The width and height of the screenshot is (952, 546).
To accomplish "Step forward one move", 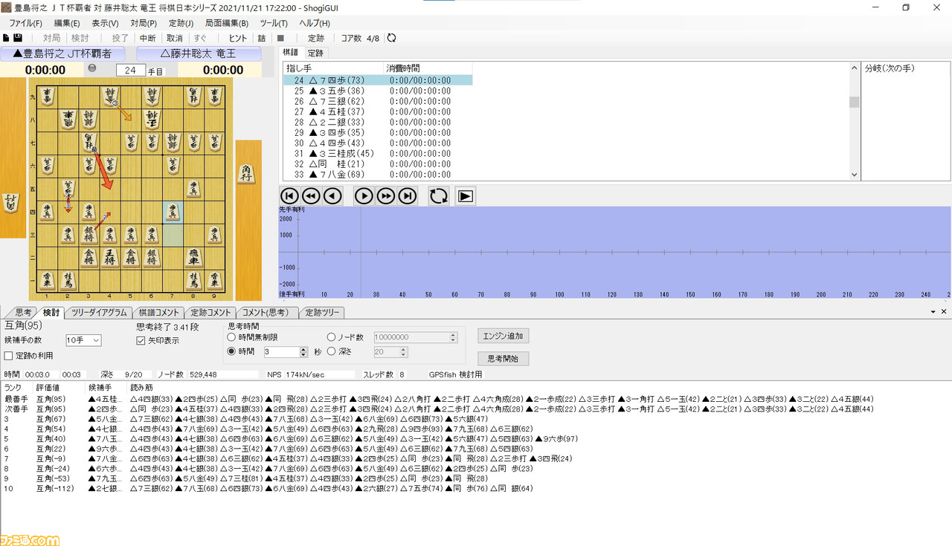I will (364, 196).
